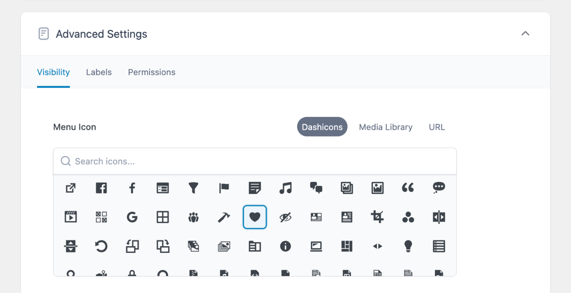Choose the info circle icon
The width and height of the screenshot is (571, 293).
(x=285, y=246)
